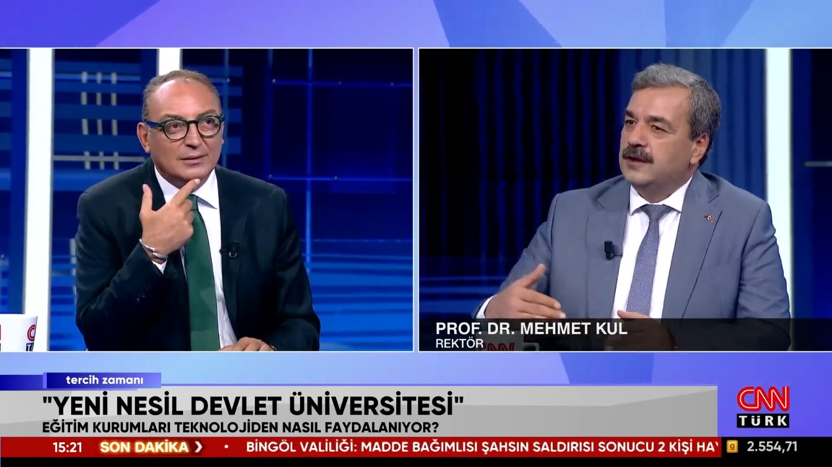Viewport: 832px width, 467px height.
Task: Click the guest's clip-on microphone
Action: click(609, 250)
